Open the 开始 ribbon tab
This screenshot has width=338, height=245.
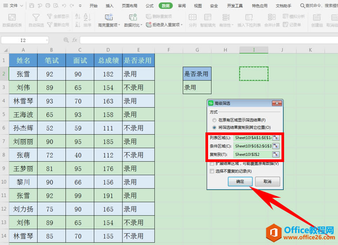point(93,6)
